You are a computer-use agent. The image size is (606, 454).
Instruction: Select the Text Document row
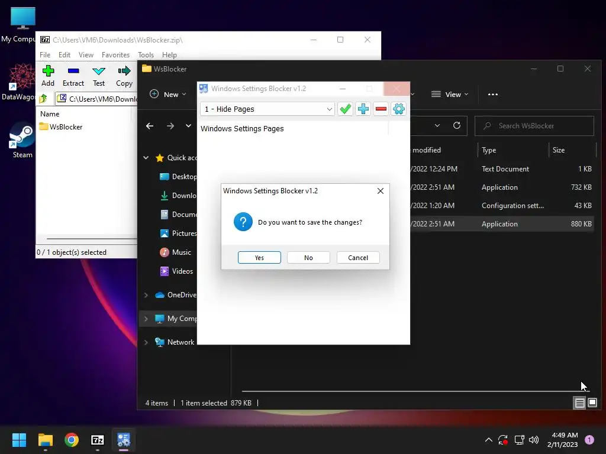click(x=502, y=168)
